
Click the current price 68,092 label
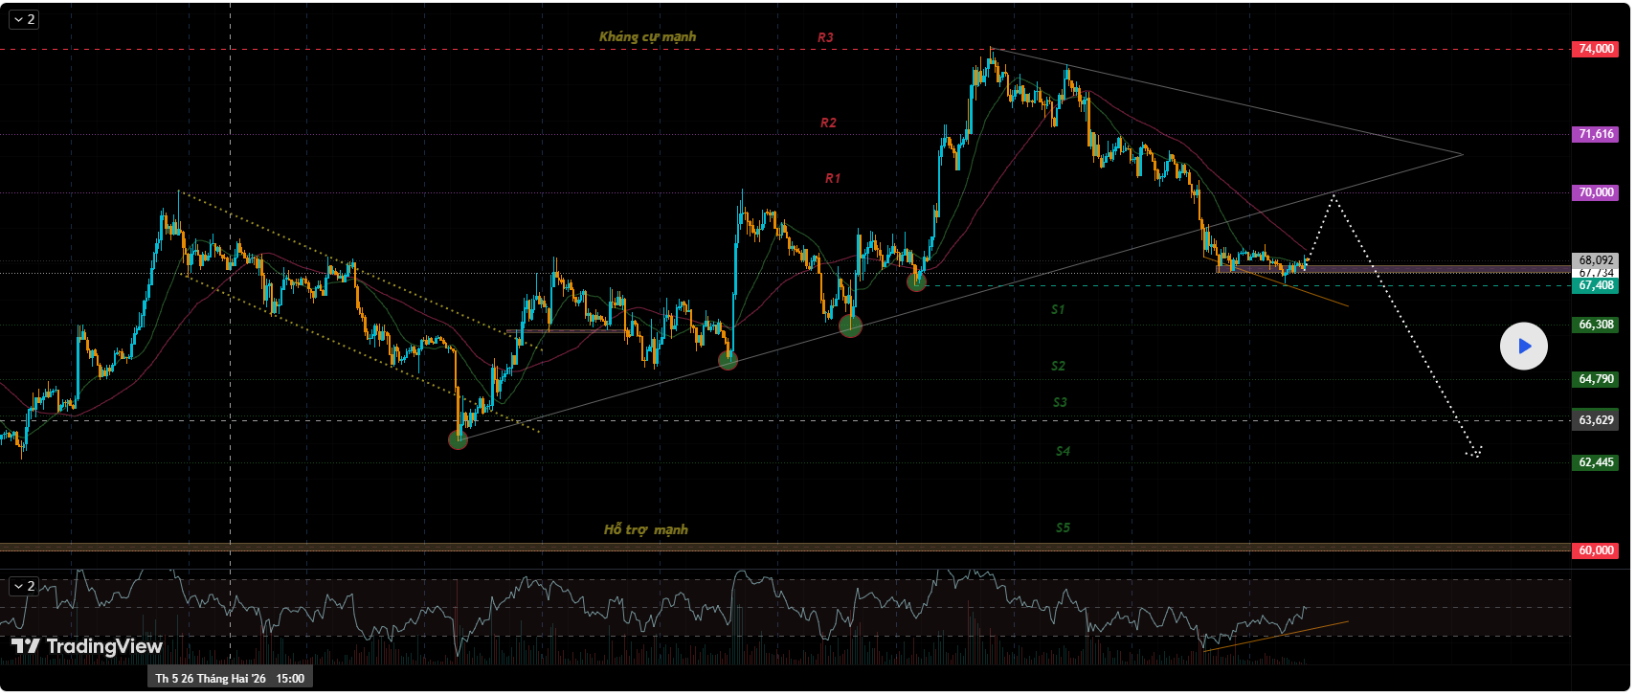(x=1595, y=259)
